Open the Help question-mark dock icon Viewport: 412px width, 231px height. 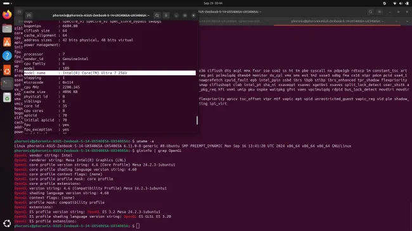pos(7,56)
